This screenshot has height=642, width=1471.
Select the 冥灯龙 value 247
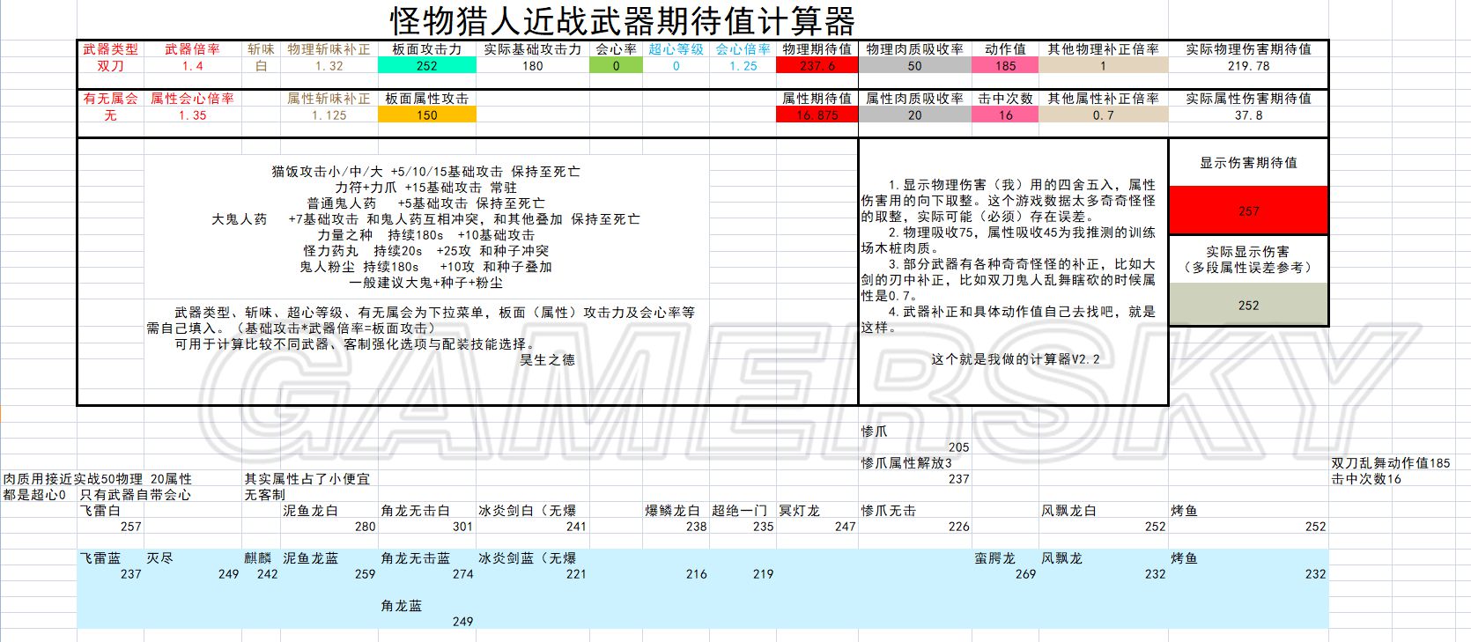845,527
